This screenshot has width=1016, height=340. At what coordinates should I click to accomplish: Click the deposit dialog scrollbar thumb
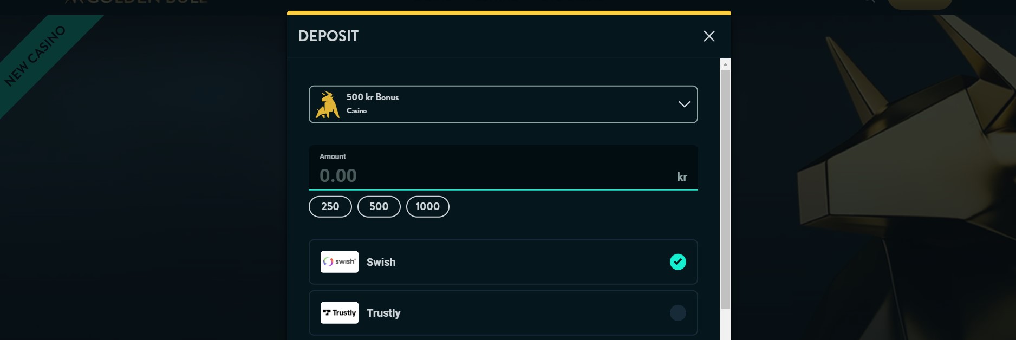[725, 189]
